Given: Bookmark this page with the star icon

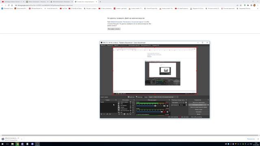Looking at the screenshot, I should pos(241,5).
